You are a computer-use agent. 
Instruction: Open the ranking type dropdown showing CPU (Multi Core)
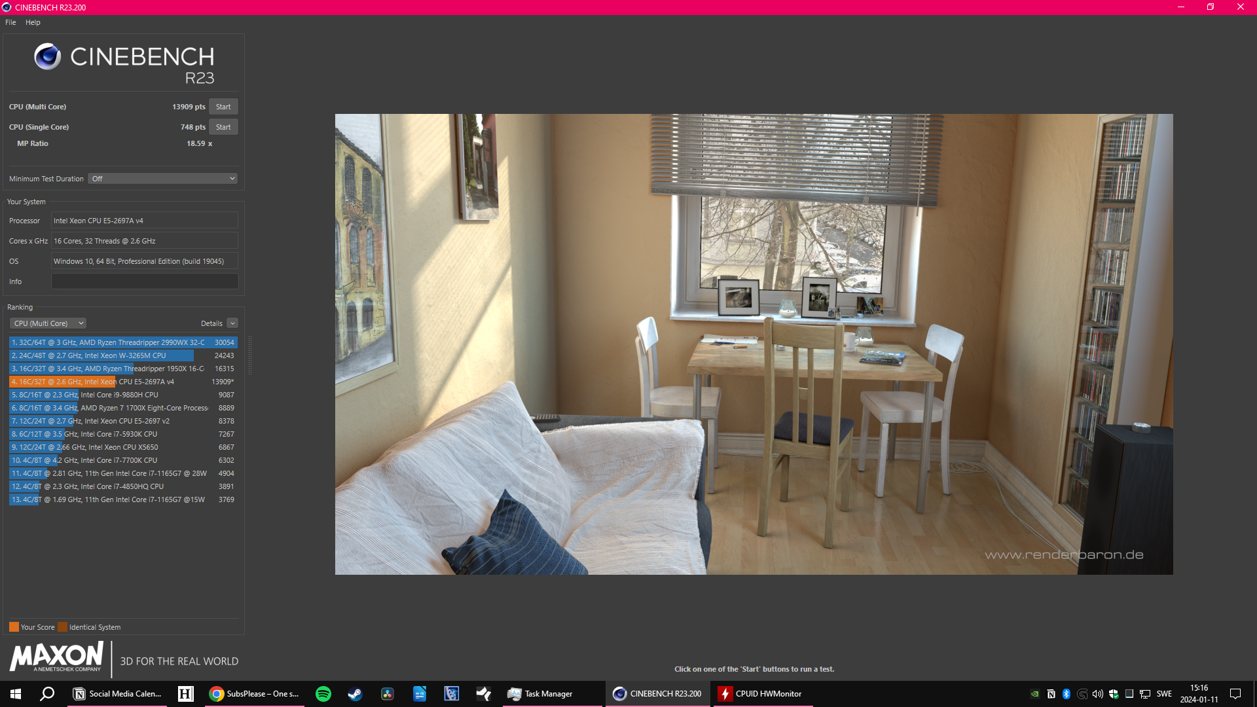click(x=48, y=323)
